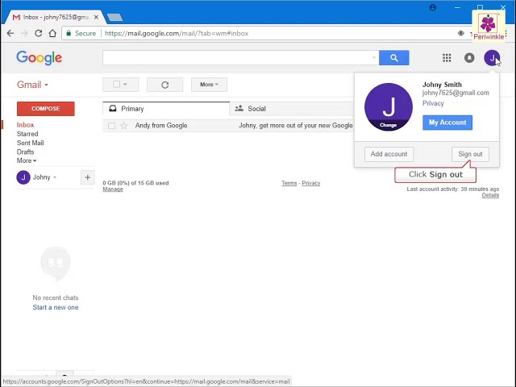The width and height of the screenshot is (516, 387).
Task: Go to browser home page icon
Action: (52, 33)
